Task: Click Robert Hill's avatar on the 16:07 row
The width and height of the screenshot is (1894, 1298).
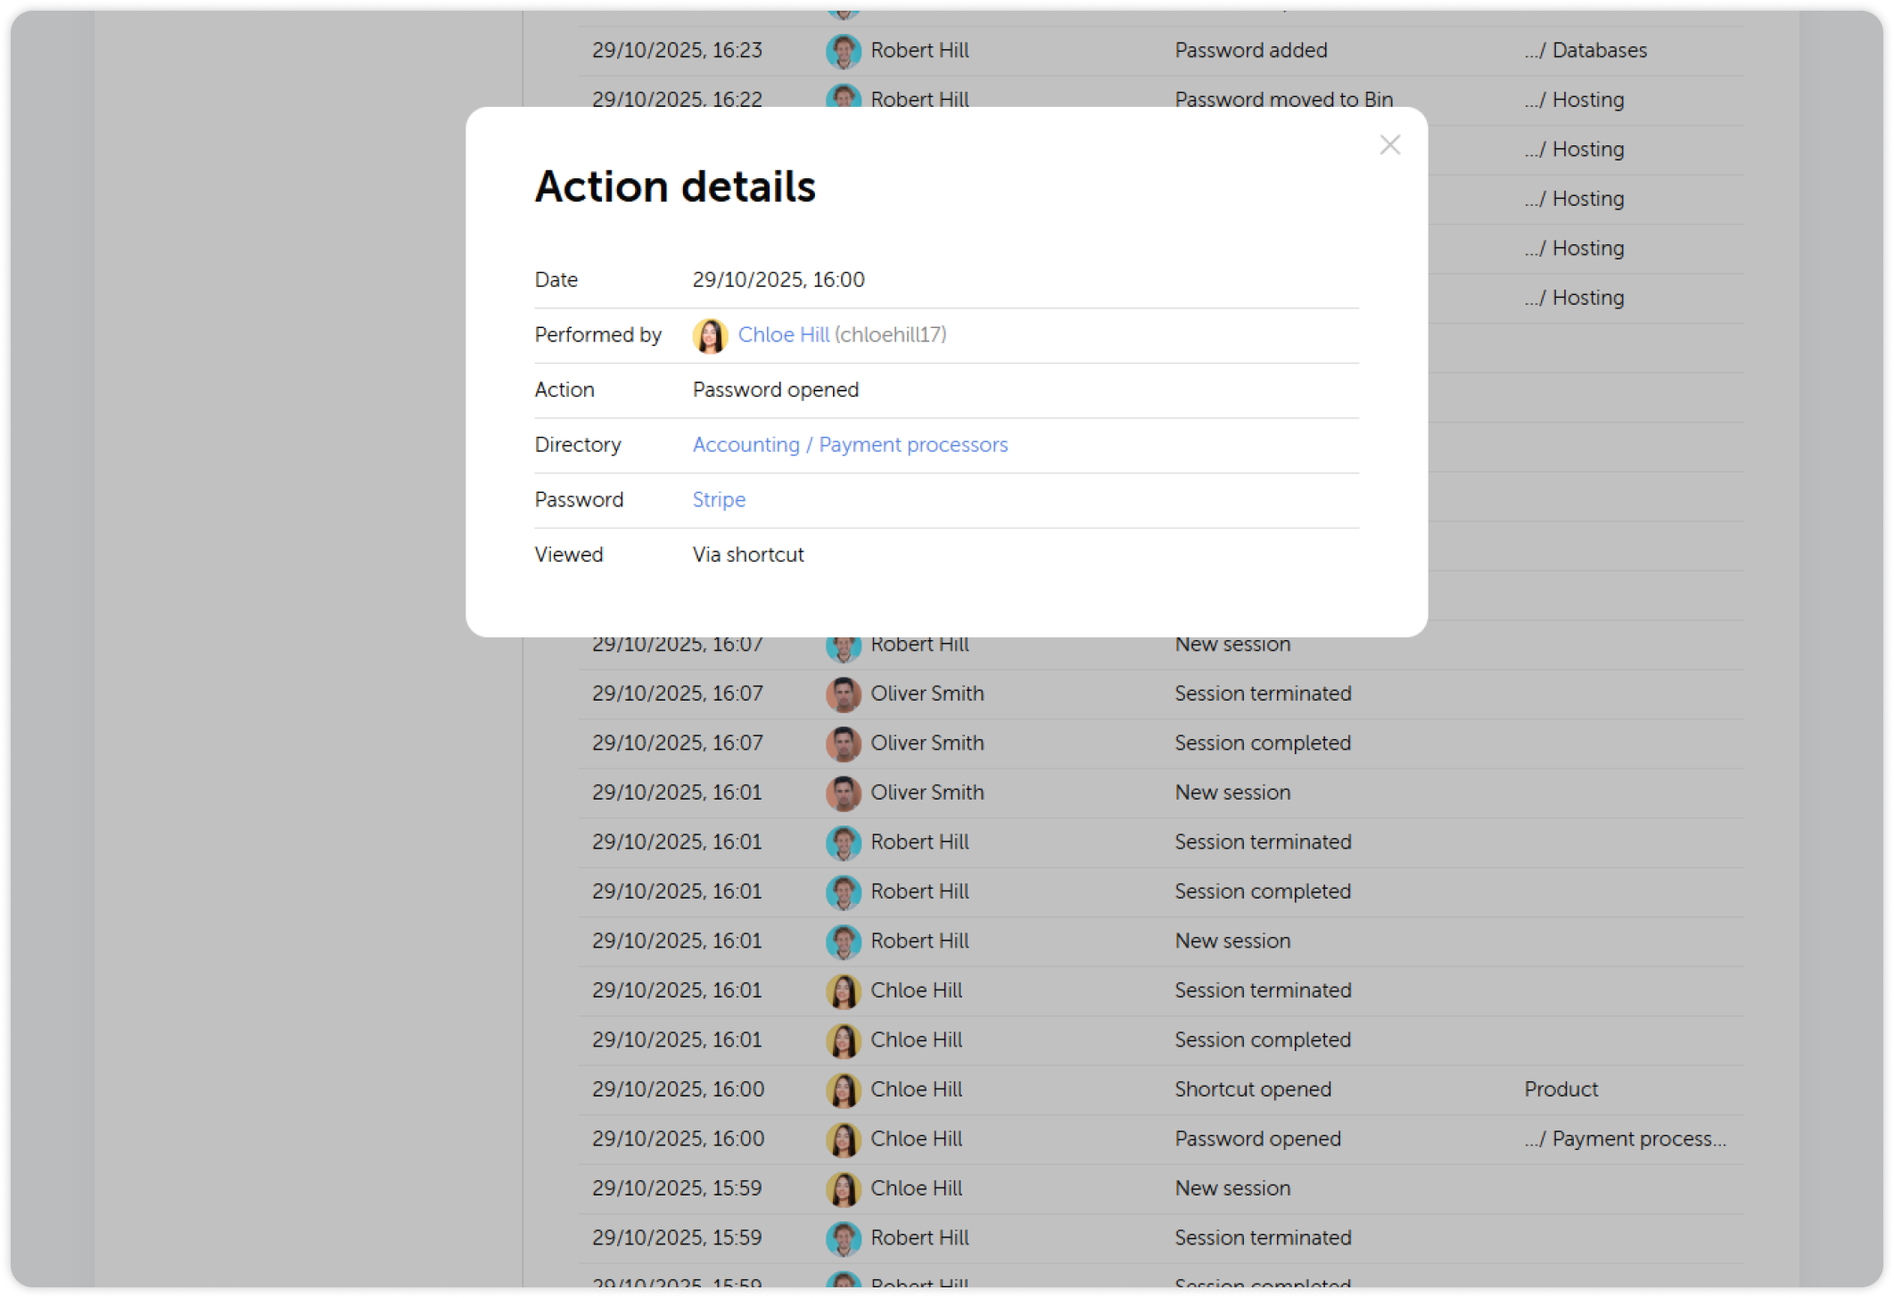Action: (842, 644)
